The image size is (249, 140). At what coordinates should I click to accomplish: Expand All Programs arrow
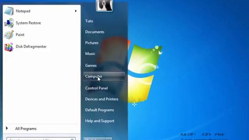pos(7,128)
